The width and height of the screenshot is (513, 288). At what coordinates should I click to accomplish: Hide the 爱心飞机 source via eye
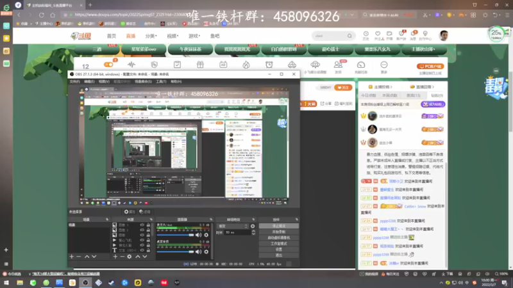[142, 240]
